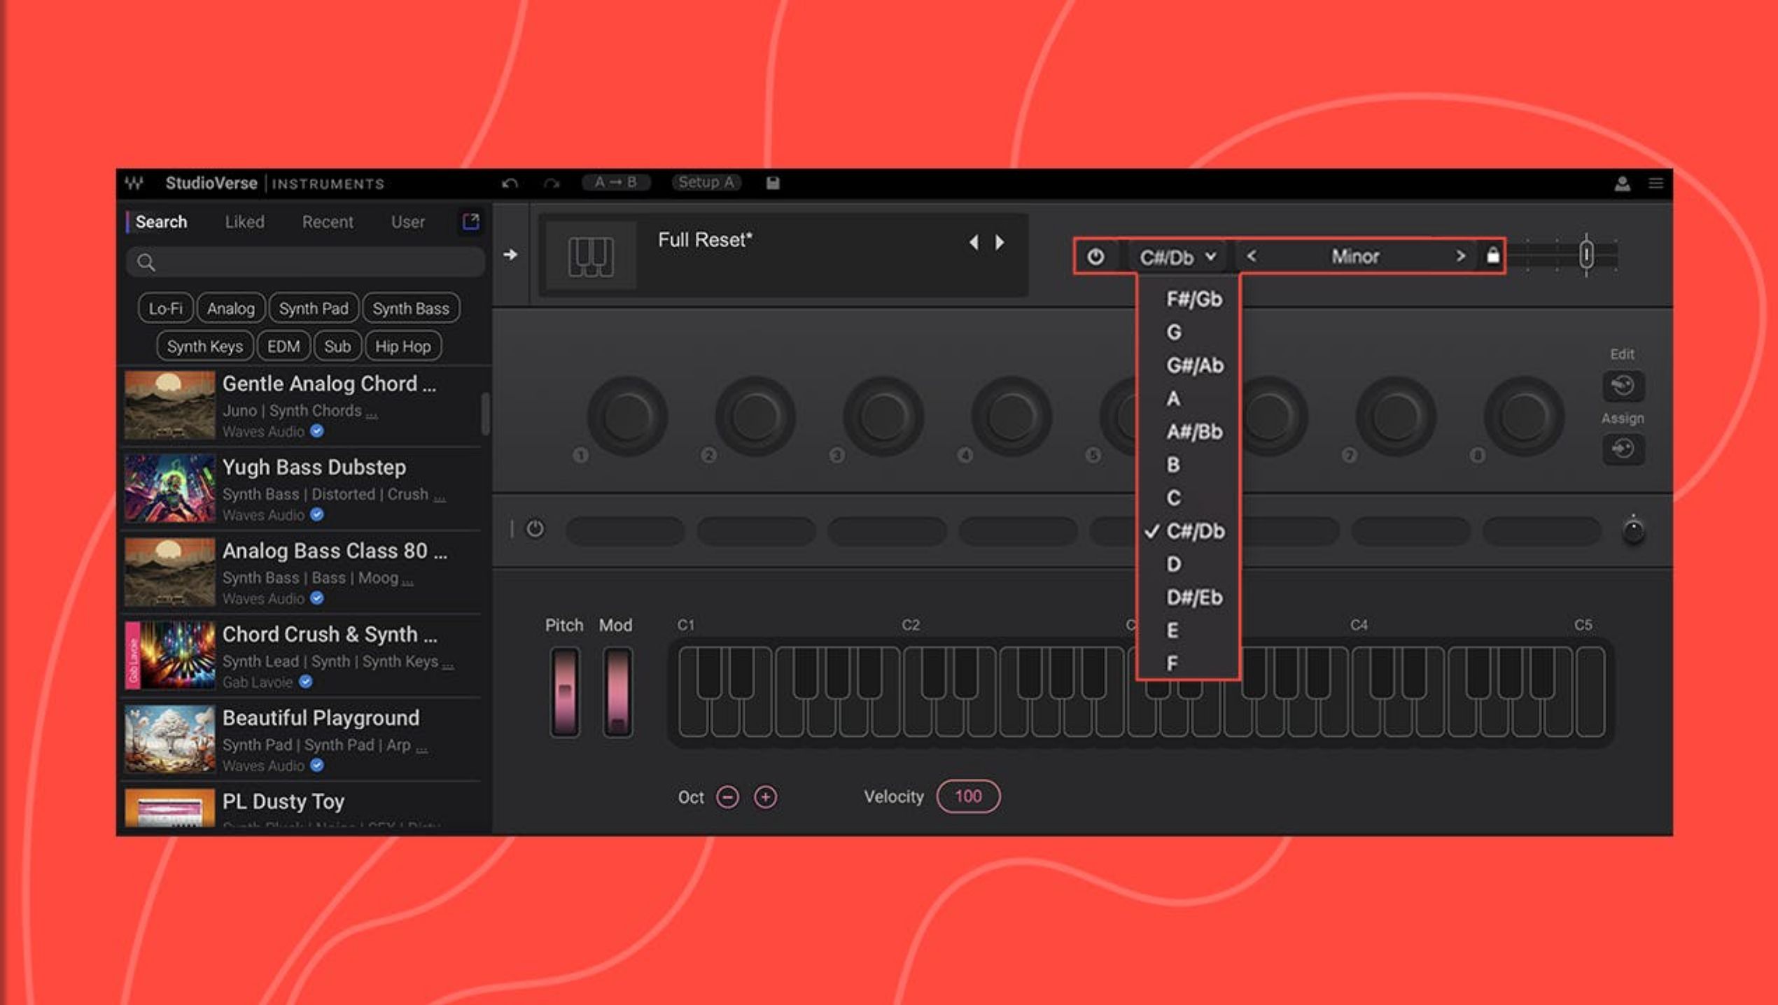Select next scale with right chevron
1778x1005 pixels.
click(1460, 256)
